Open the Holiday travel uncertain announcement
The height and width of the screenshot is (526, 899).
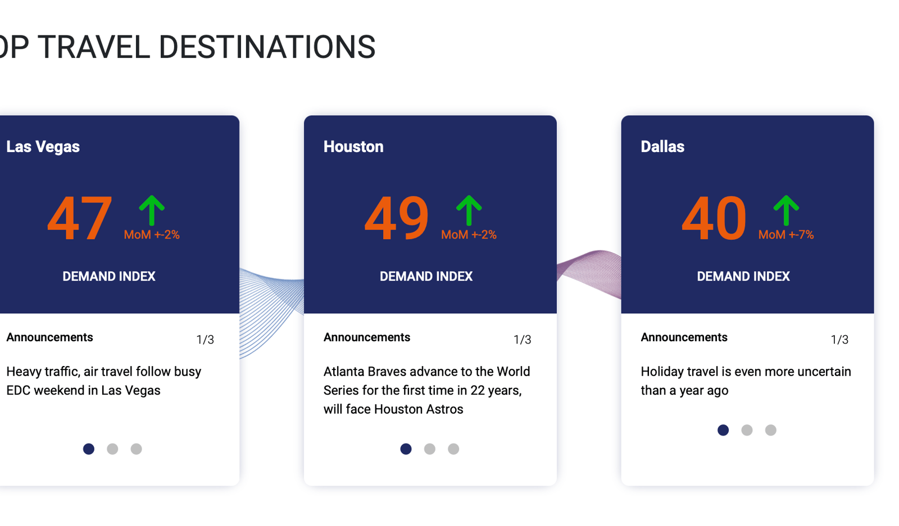(746, 381)
